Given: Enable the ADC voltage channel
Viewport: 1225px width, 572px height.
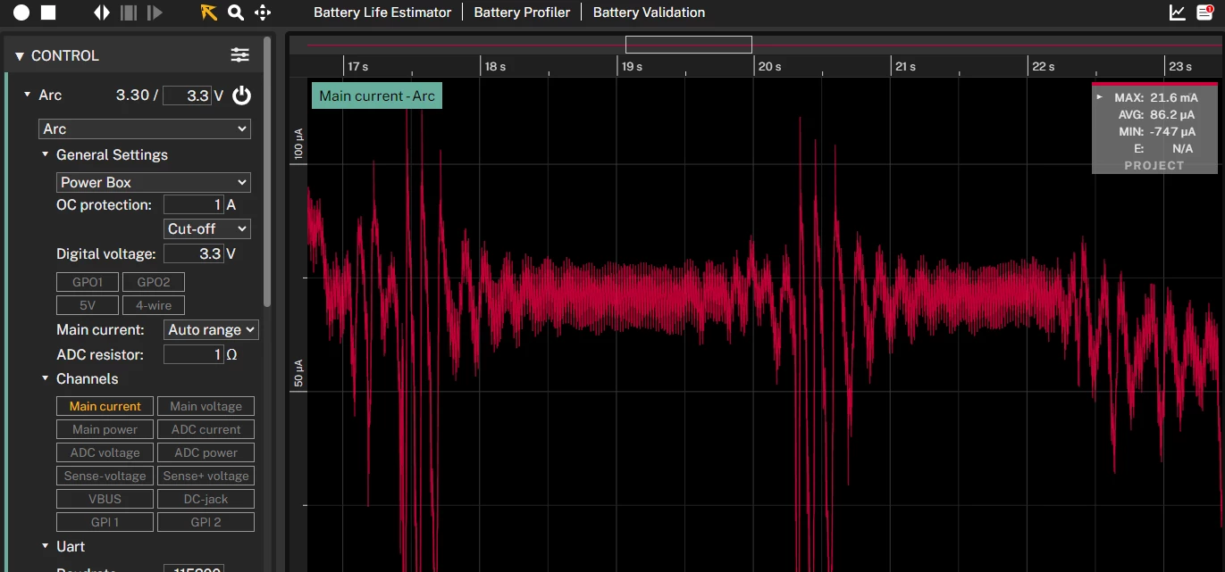Looking at the screenshot, I should click(105, 452).
